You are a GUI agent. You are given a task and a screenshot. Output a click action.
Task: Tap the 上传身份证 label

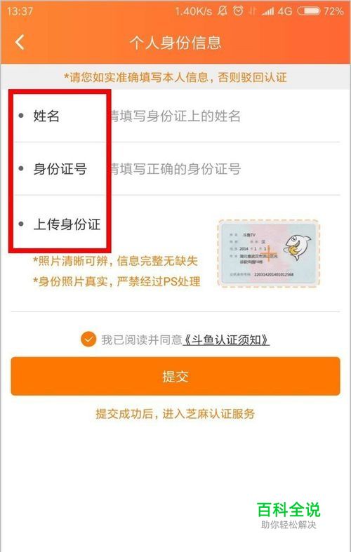pos(67,224)
